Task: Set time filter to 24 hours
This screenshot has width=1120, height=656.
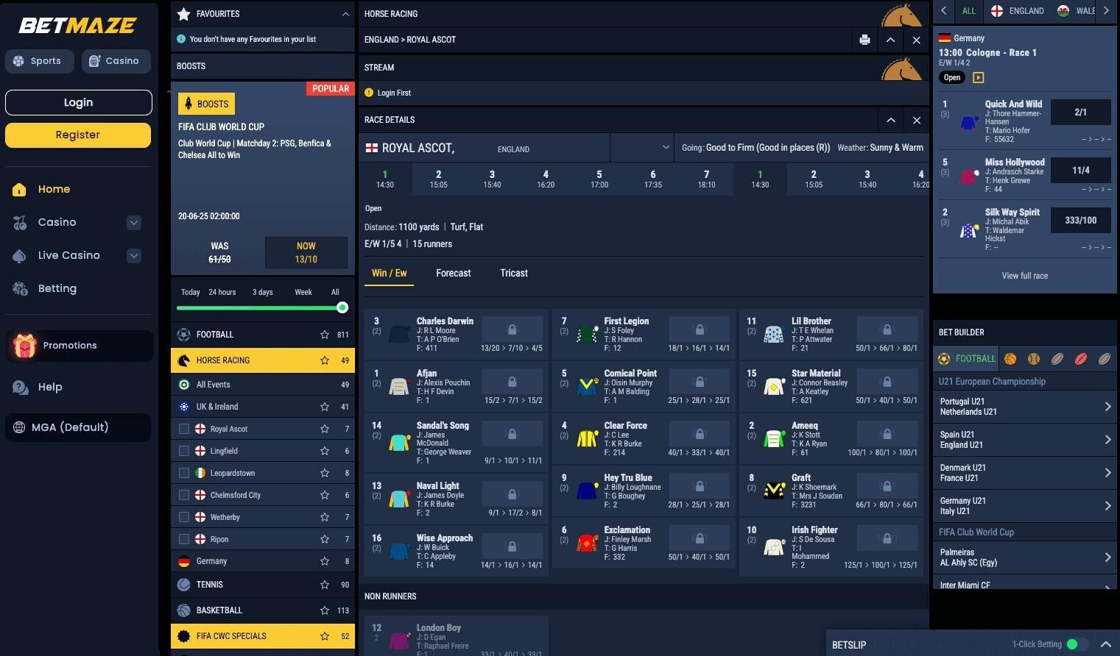Action: 222,292
